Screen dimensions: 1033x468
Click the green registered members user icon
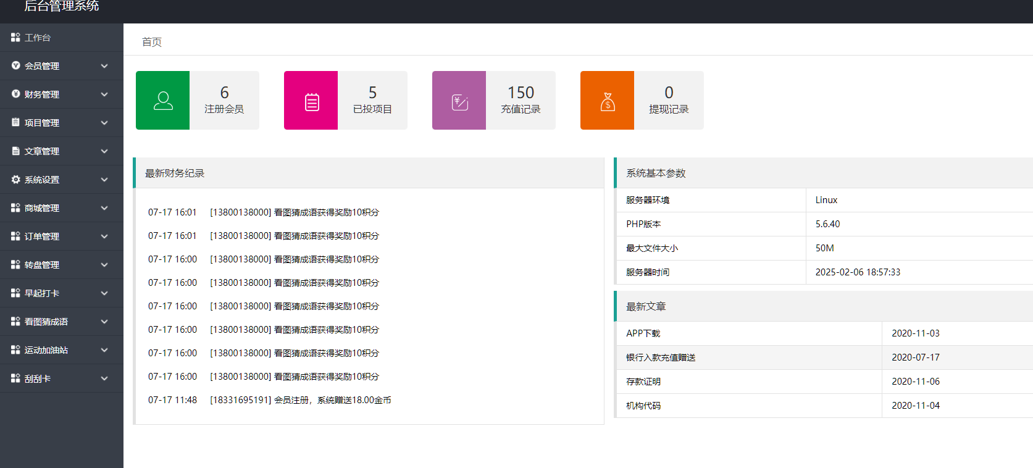[163, 101]
